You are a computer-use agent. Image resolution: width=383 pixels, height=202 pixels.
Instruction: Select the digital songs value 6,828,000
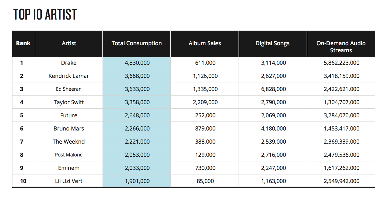pyautogui.click(x=273, y=89)
